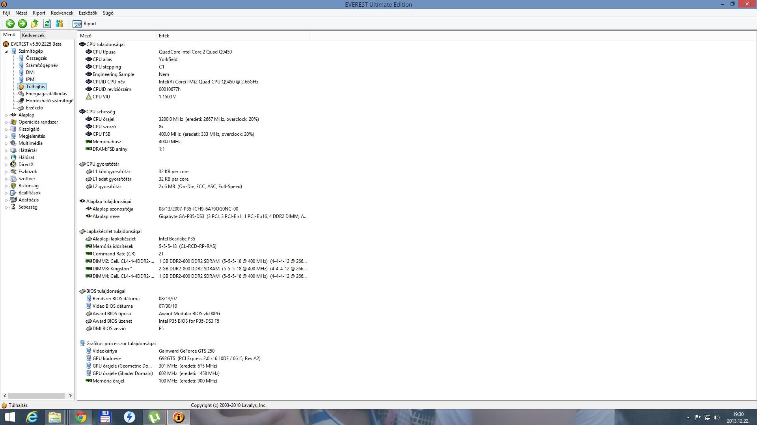Open the Nézet menu
757x425 pixels.
(x=21, y=13)
